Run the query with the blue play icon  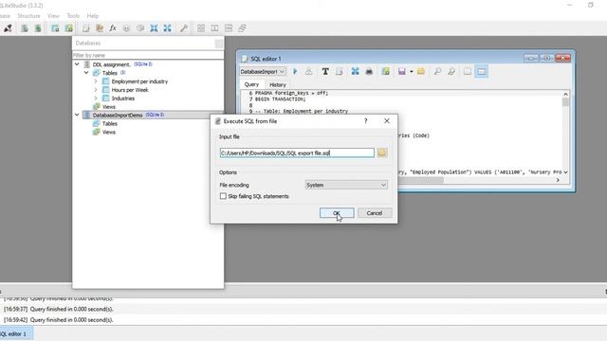point(295,72)
